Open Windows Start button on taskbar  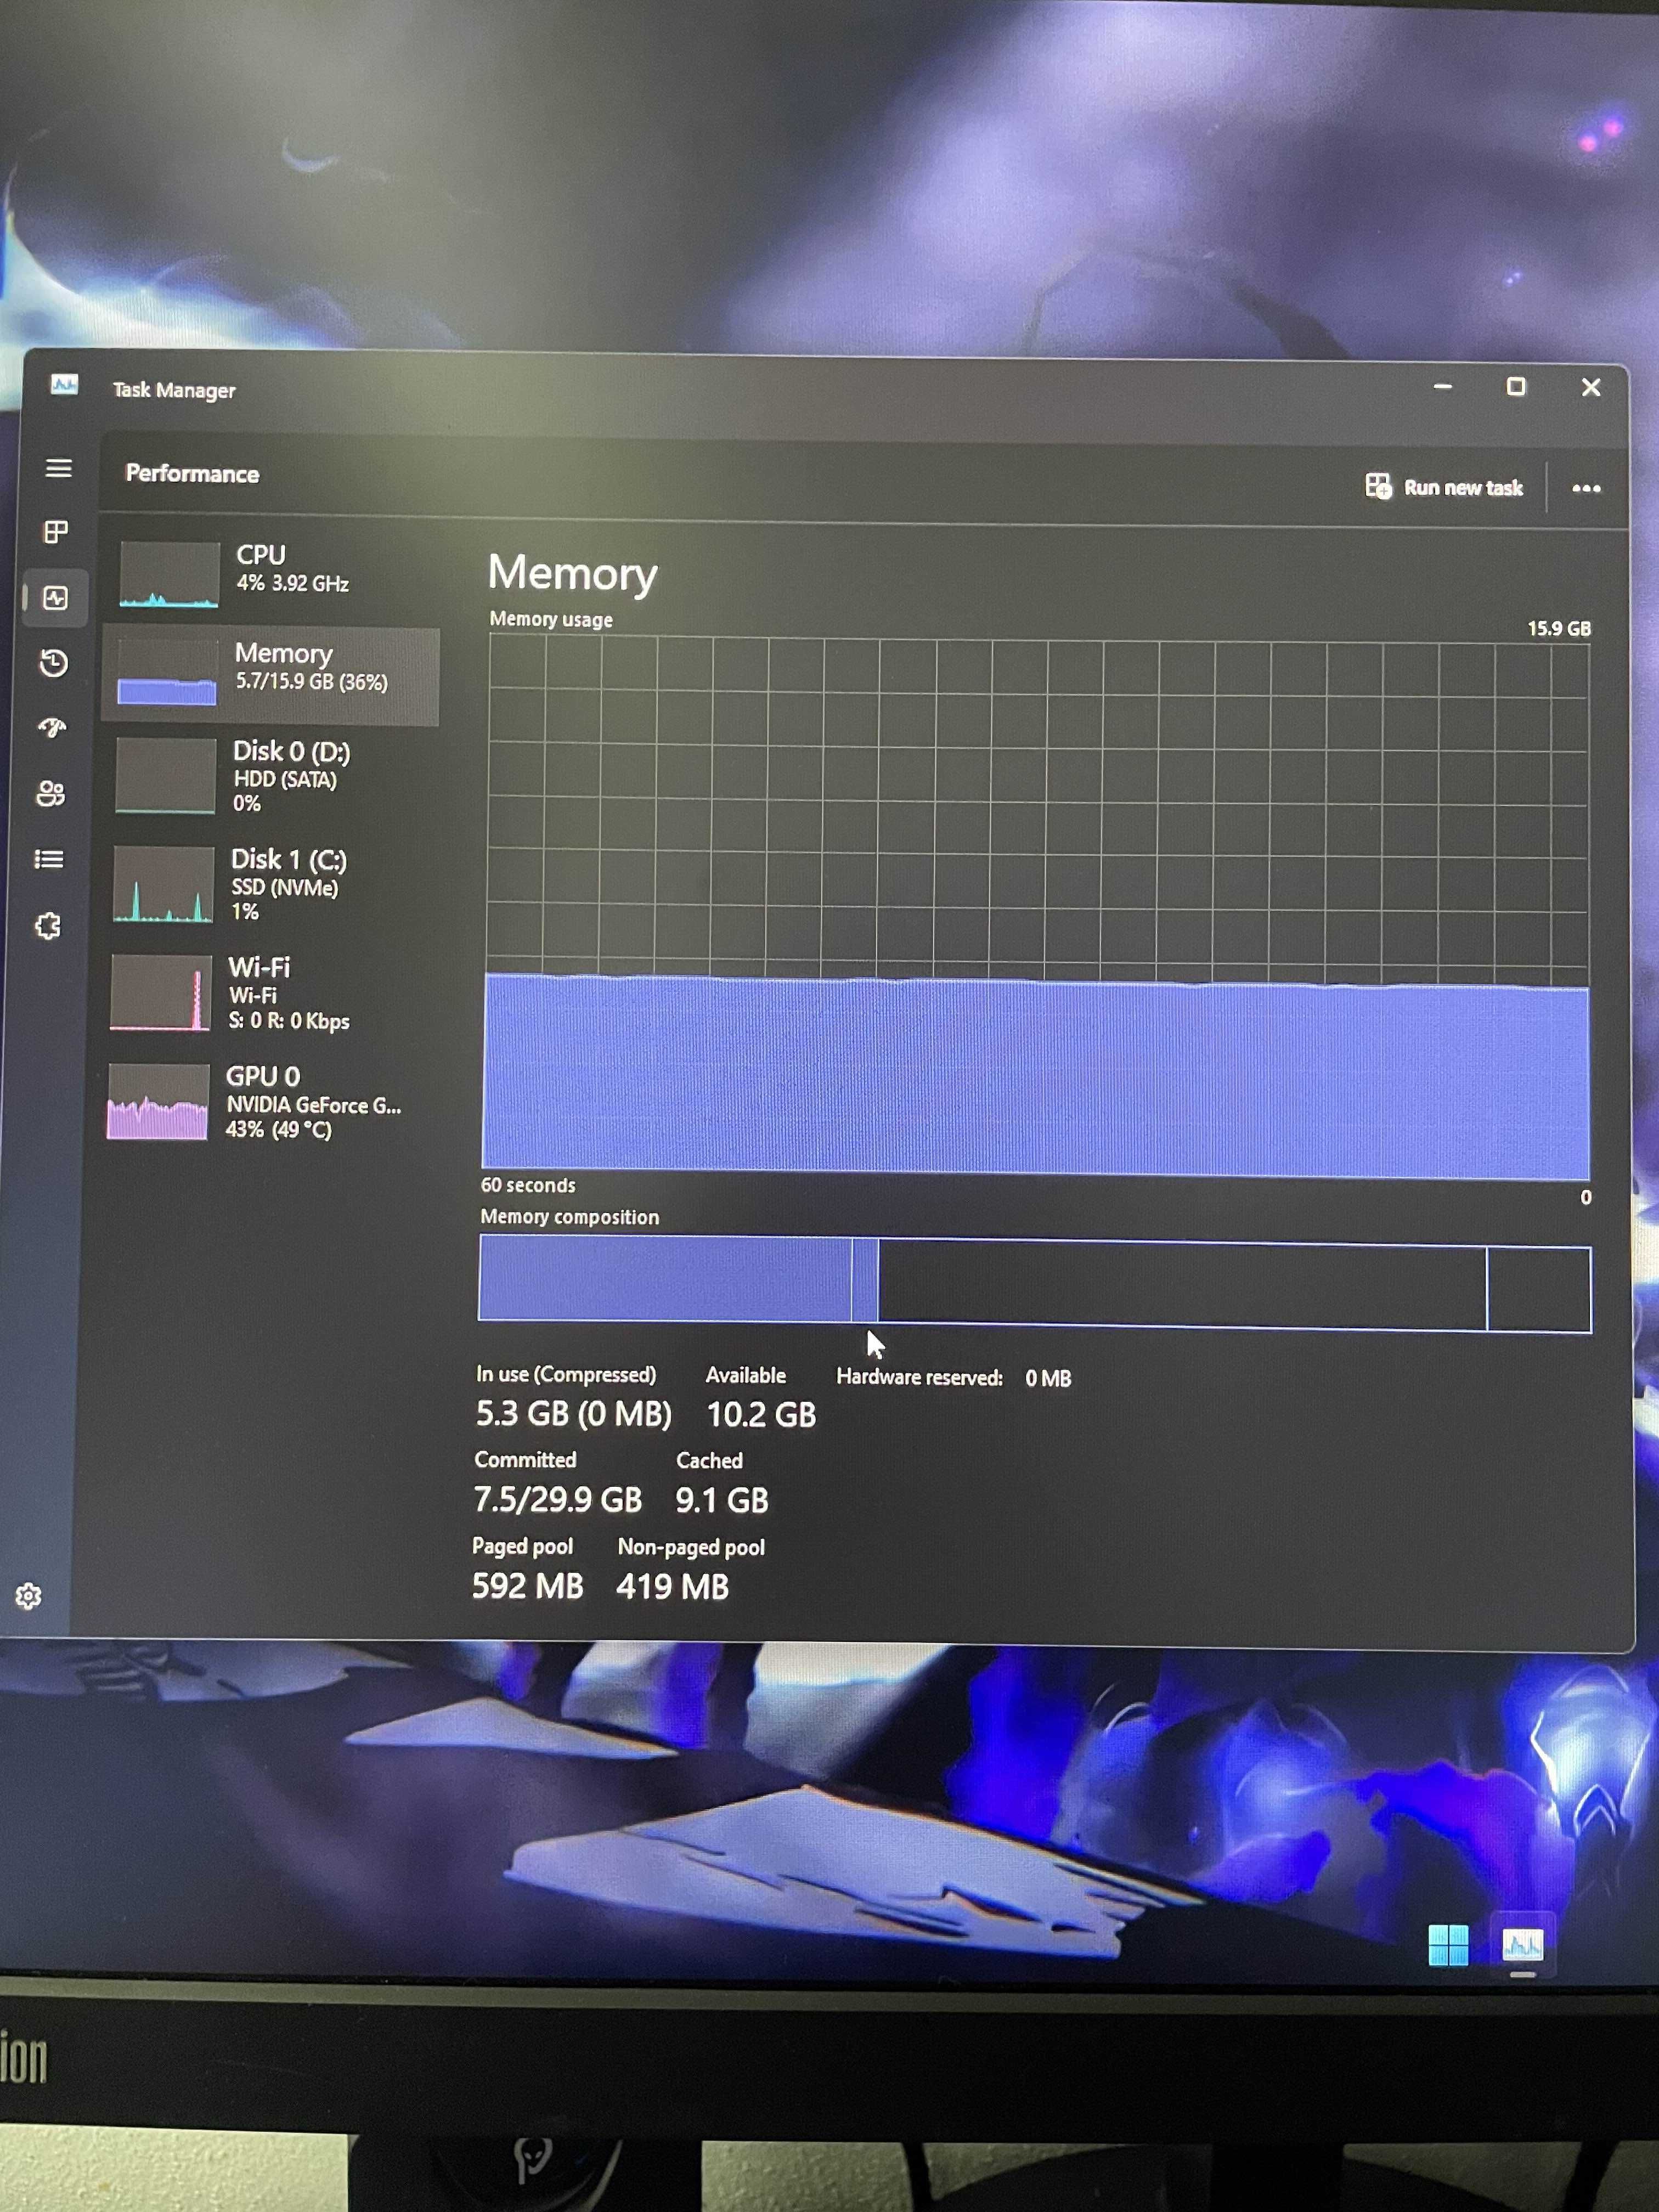[1448, 1945]
